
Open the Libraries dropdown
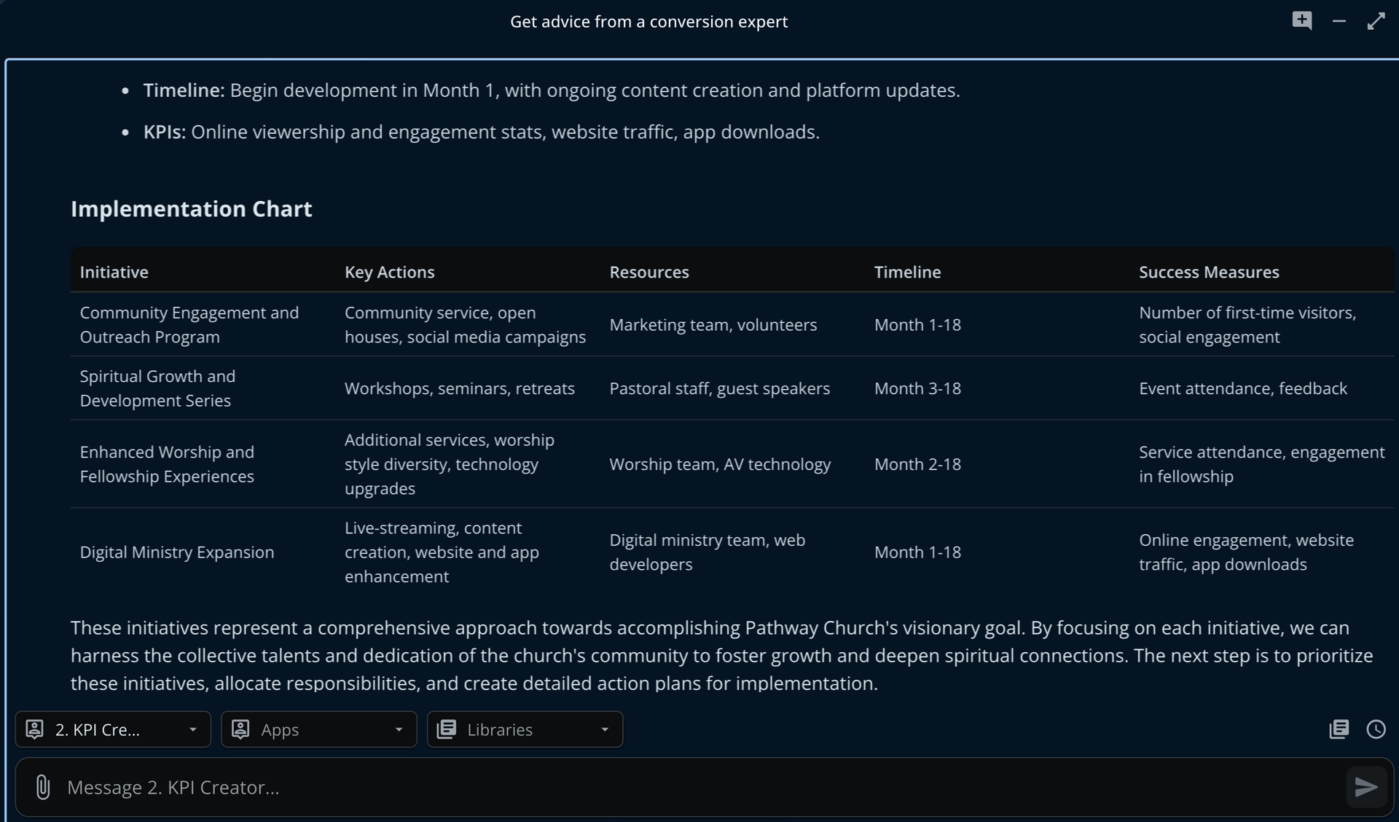pos(525,729)
